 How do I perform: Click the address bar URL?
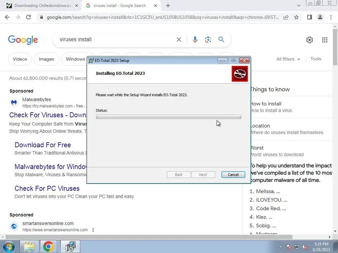click(163, 17)
